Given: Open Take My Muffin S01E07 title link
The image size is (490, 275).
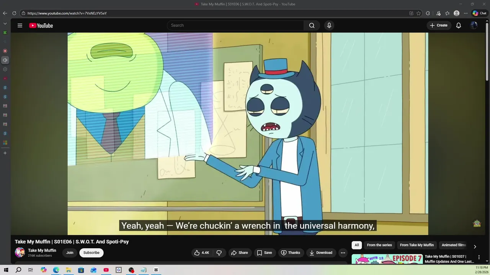Looking at the screenshot, I should click(449, 259).
